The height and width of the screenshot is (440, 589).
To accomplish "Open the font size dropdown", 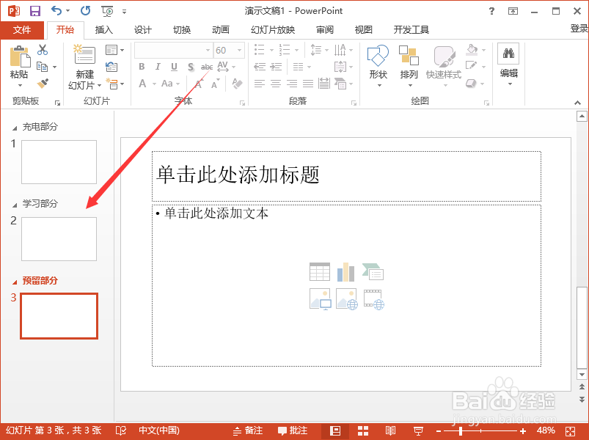I will (x=238, y=50).
